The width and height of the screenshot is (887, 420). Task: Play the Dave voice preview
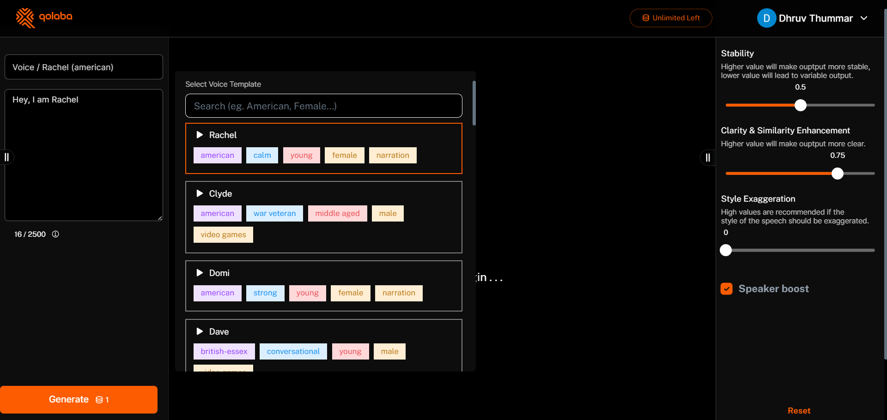coord(200,331)
